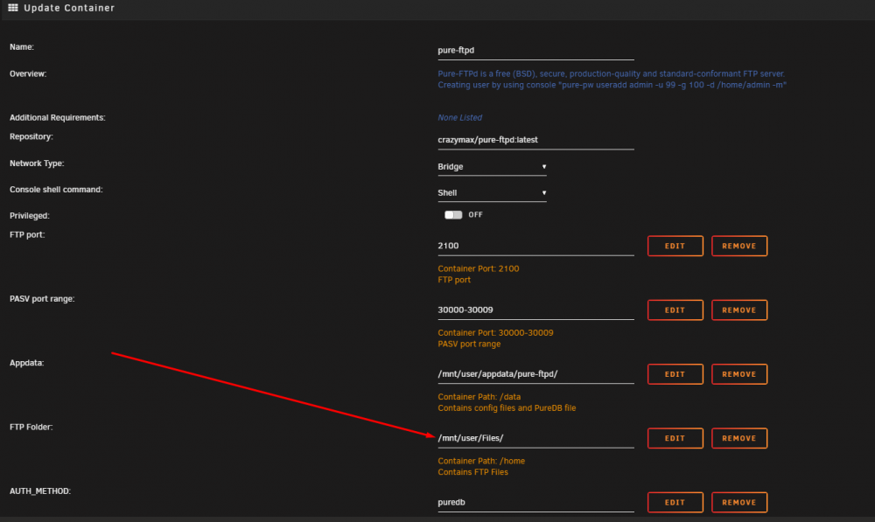The width and height of the screenshot is (875, 522).
Task: Click the 'Privileged:' label
Action: [x=30, y=216]
